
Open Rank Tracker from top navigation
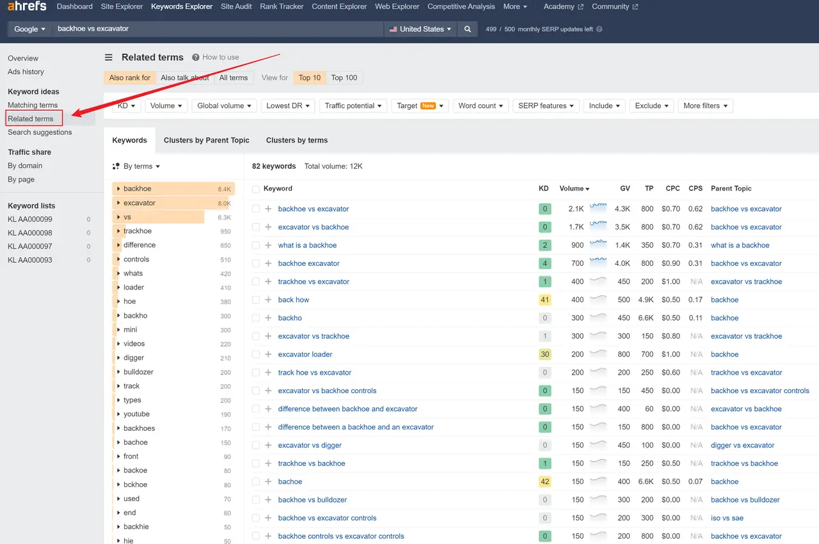coord(282,6)
